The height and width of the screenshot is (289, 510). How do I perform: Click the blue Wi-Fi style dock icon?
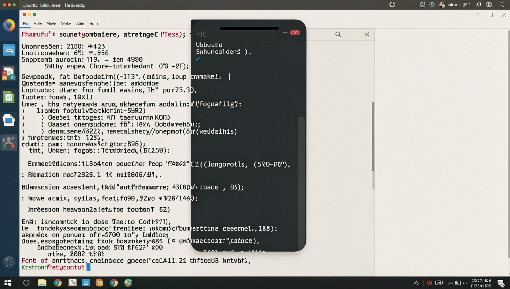coord(9,50)
